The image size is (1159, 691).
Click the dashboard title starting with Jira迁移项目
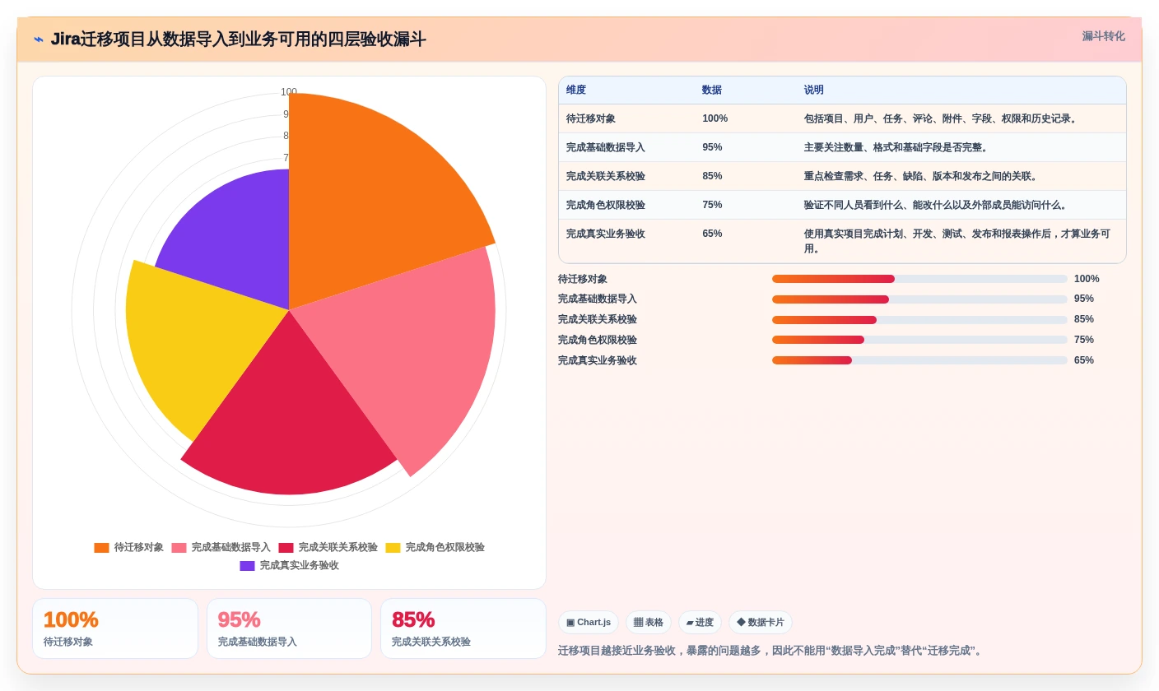pyautogui.click(x=239, y=39)
